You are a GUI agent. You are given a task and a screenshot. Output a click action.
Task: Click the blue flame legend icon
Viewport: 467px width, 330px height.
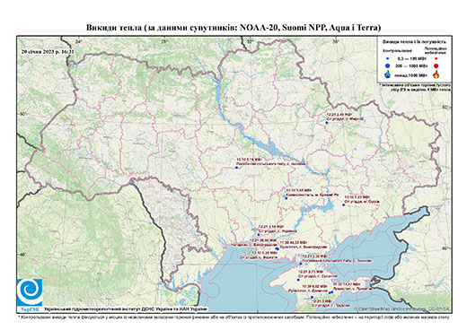click(388, 74)
